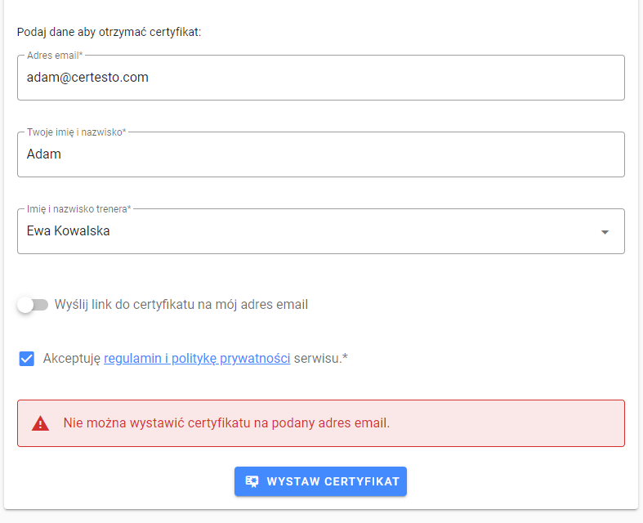Open the 'Imię i nazwisko trenera' combo box

click(x=321, y=231)
